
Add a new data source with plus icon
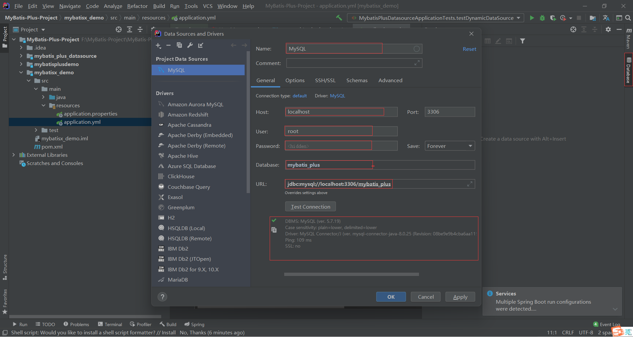pyautogui.click(x=159, y=46)
